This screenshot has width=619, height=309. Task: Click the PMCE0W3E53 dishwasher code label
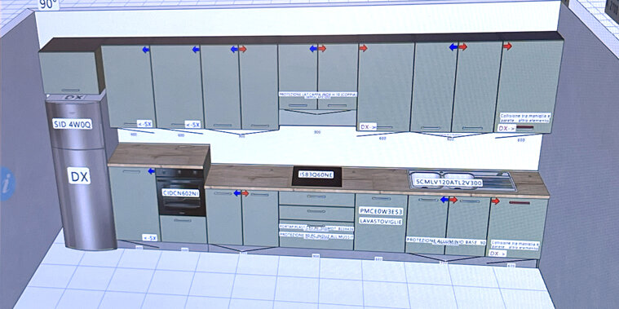click(x=381, y=211)
